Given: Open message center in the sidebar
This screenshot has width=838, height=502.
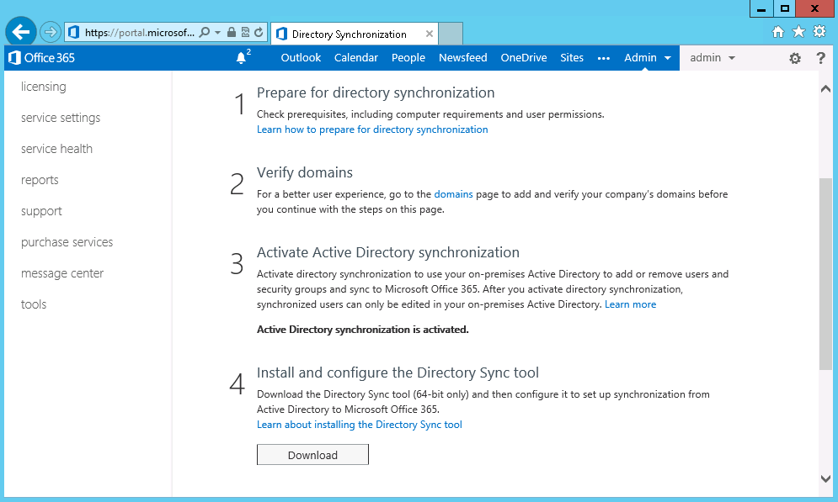Looking at the screenshot, I should pyautogui.click(x=62, y=273).
